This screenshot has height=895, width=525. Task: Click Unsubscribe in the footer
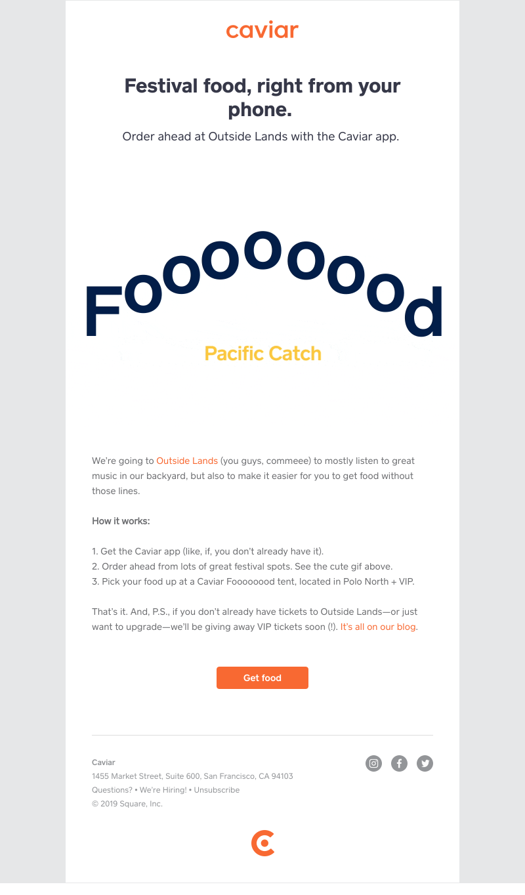point(217,790)
